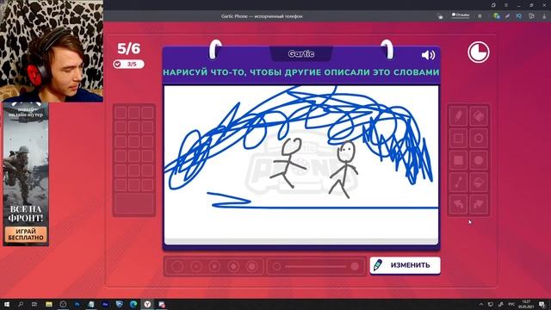Screen dimensions: 551x310
Task: Click the 3/5 players ready badge
Action: pos(128,64)
